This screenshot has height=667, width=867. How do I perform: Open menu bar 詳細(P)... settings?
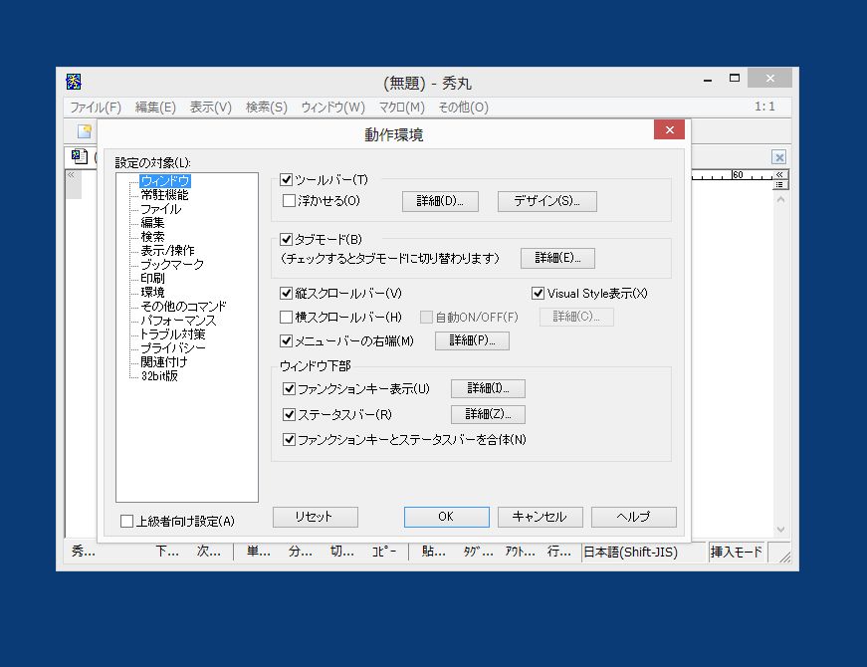point(472,340)
